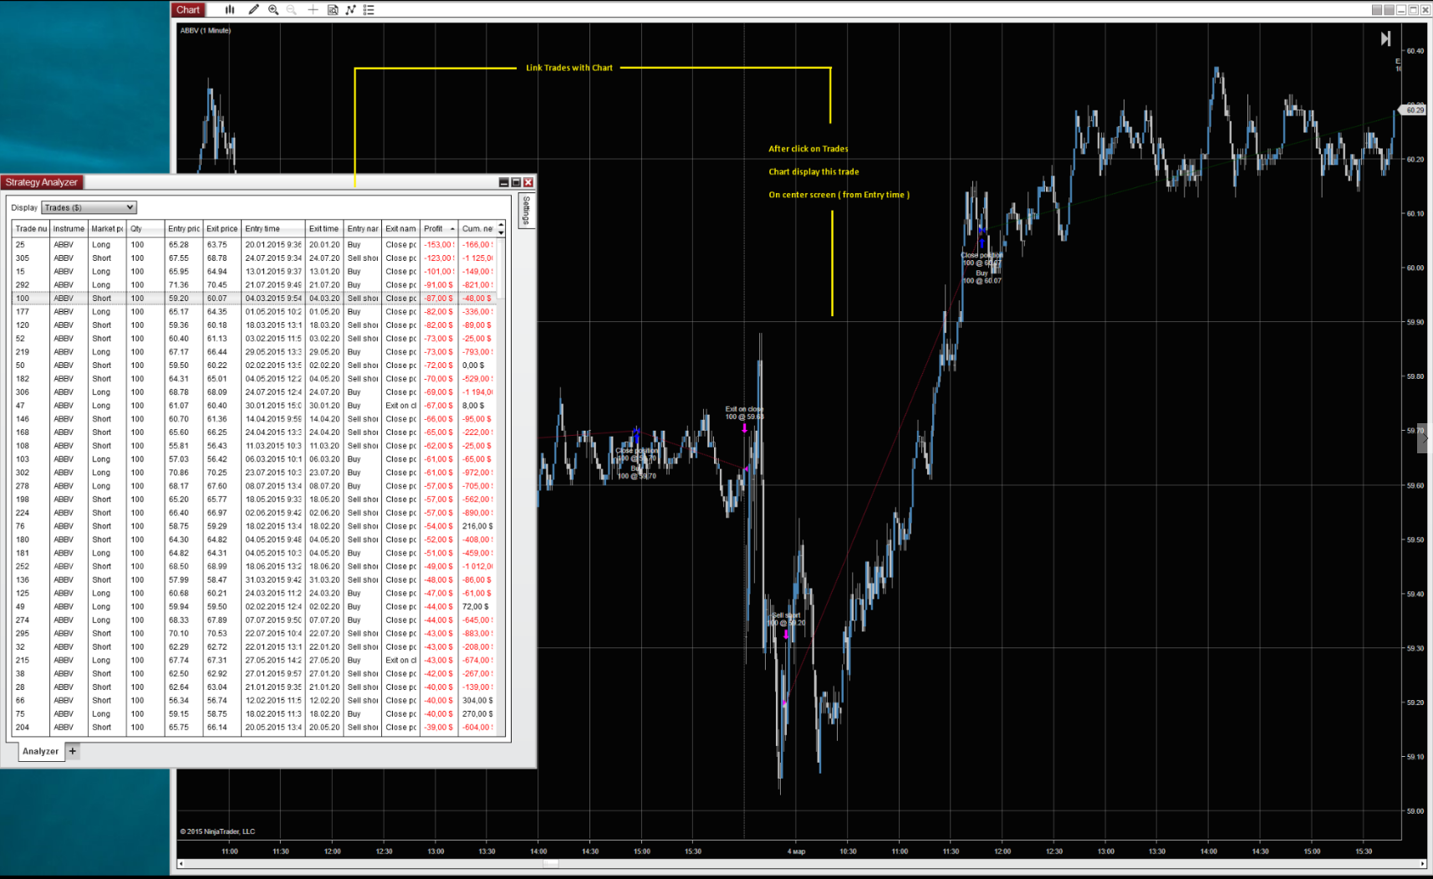Sort by the Market position column header
Viewport: 1433px width, 879px height.
click(107, 228)
